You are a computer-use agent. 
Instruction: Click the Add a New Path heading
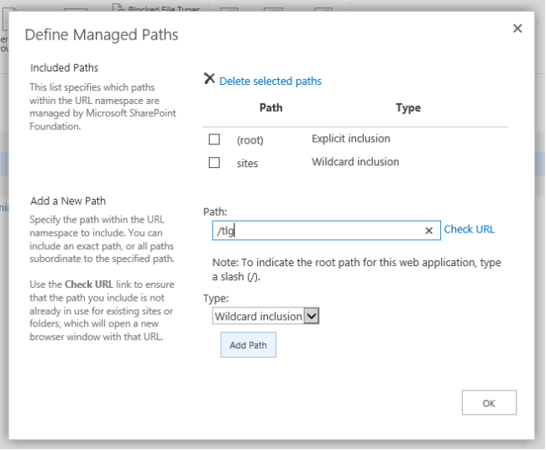pyautogui.click(x=68, y=201)
